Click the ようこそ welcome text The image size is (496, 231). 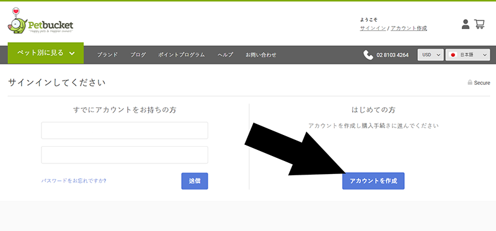coord(368,20)
